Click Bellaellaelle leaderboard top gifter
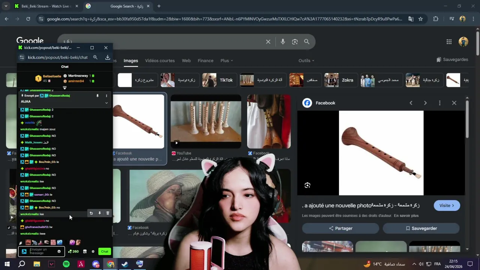Viewport: 480px width, 270px height. (52, 76)
